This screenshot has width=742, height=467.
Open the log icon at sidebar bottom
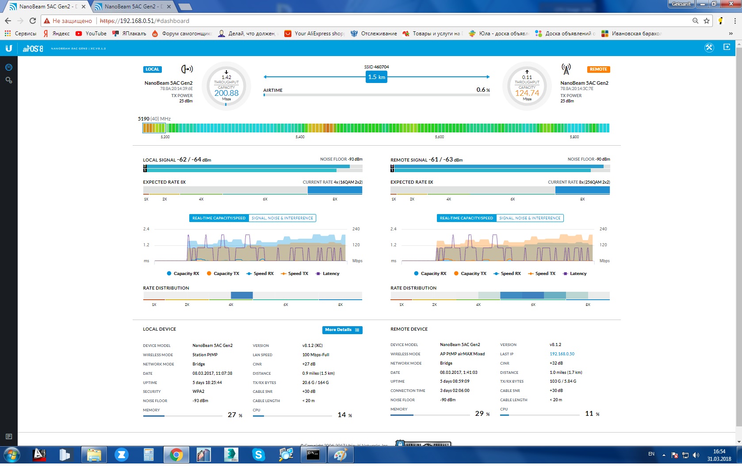pos(8,437)
